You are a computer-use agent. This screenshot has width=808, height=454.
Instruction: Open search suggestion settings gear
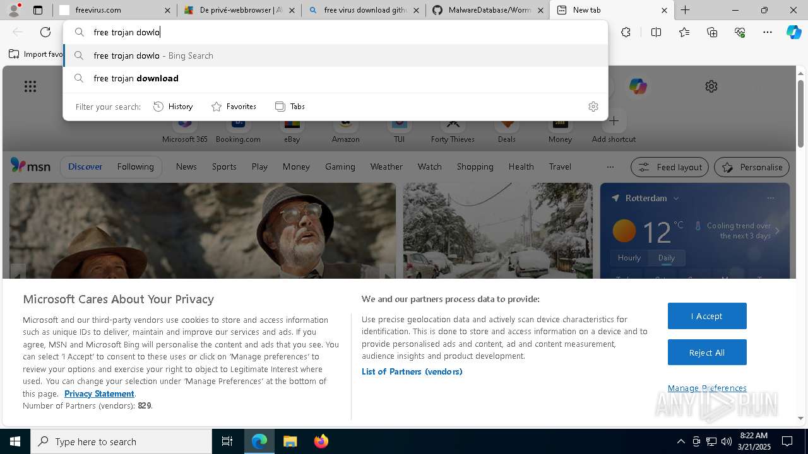pos(593,107)
